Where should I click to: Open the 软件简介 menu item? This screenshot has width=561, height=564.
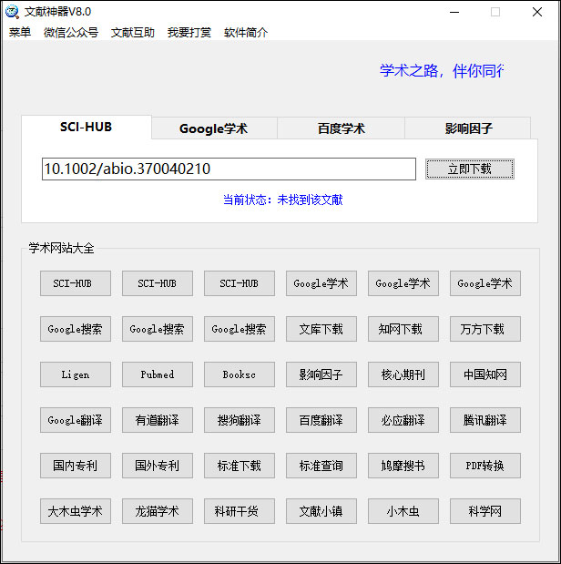coord(246,33)
